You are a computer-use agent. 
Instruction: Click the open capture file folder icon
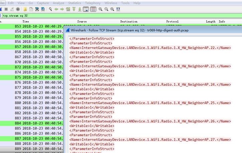(25, 9)
